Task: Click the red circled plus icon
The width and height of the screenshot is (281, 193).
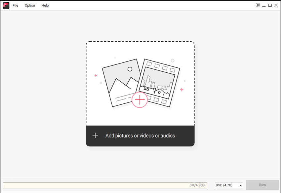Action: click(140, 100)
